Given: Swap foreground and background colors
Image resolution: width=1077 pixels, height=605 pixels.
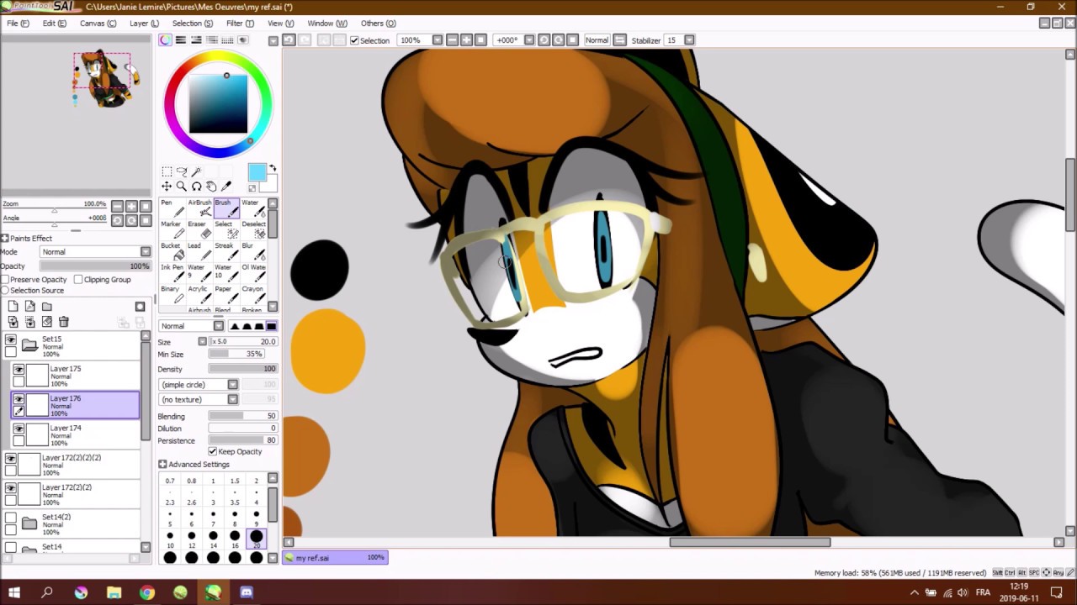Looking at the screenshot, I should 273,169.
